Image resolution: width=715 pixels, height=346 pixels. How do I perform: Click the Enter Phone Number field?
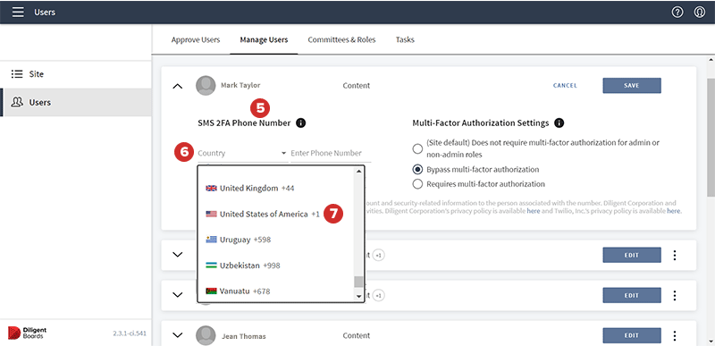click(331, 153)
